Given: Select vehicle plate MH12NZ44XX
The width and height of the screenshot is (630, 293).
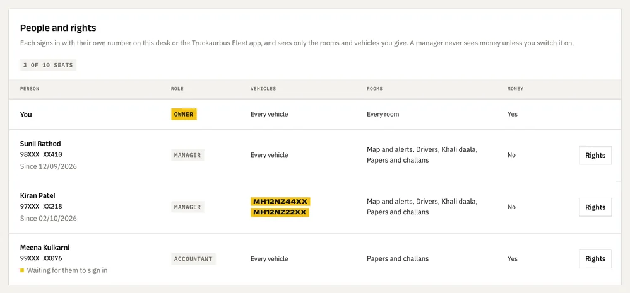Looking at the screenshot, I should 280,201.
